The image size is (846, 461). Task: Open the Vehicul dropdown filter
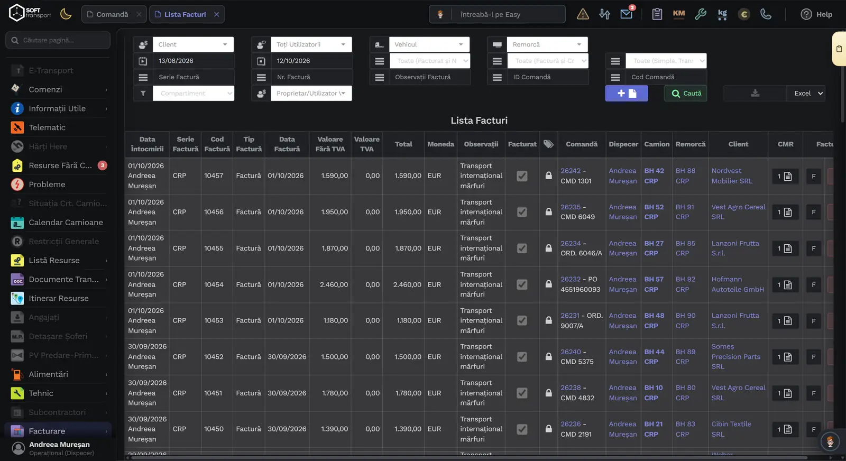pos(429,44)
